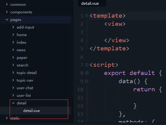Collapse the pages folder chevron

pos(7,19)
